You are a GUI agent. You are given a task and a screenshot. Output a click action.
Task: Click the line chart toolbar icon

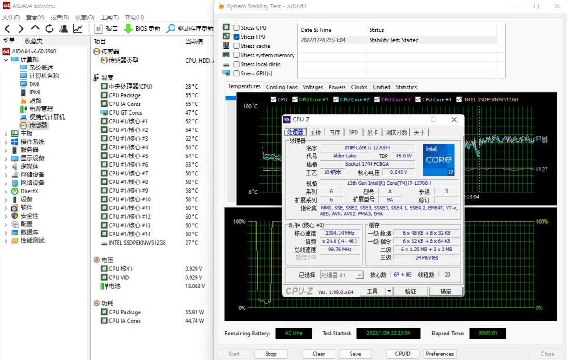[x=78, y=29]
